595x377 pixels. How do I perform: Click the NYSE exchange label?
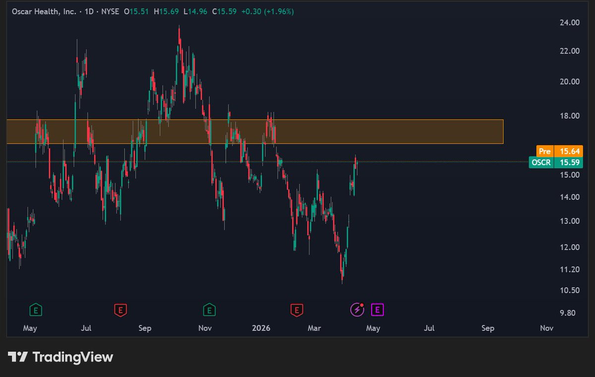(110, 11)
